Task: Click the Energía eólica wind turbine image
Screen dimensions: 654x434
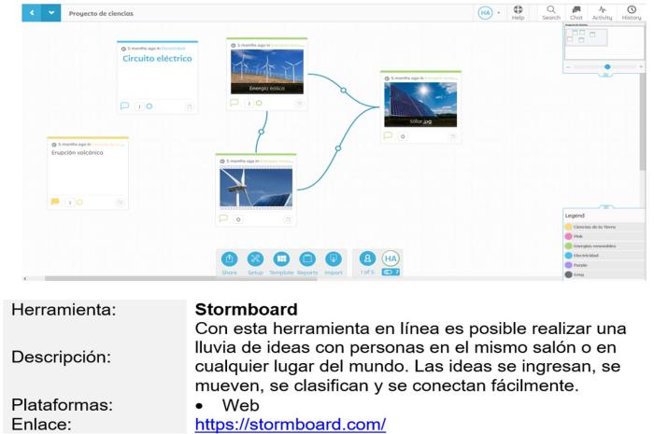Action: point(267,70)
